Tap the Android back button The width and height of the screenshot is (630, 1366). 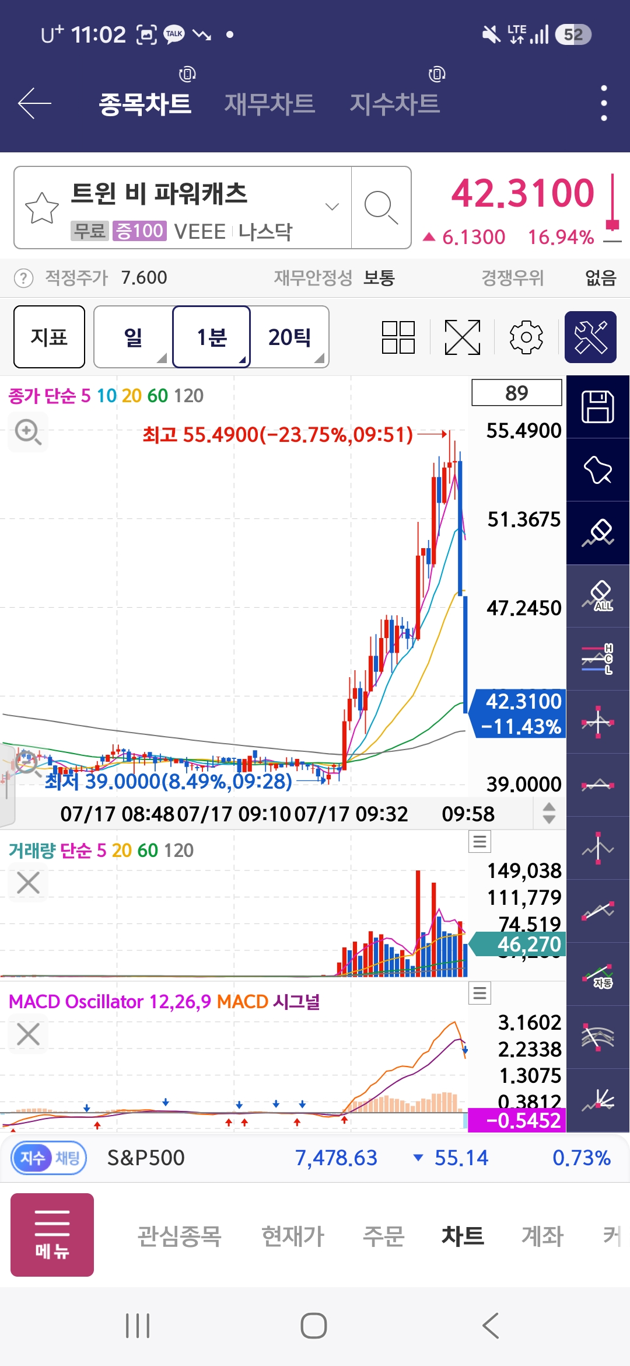[491, 1326]
